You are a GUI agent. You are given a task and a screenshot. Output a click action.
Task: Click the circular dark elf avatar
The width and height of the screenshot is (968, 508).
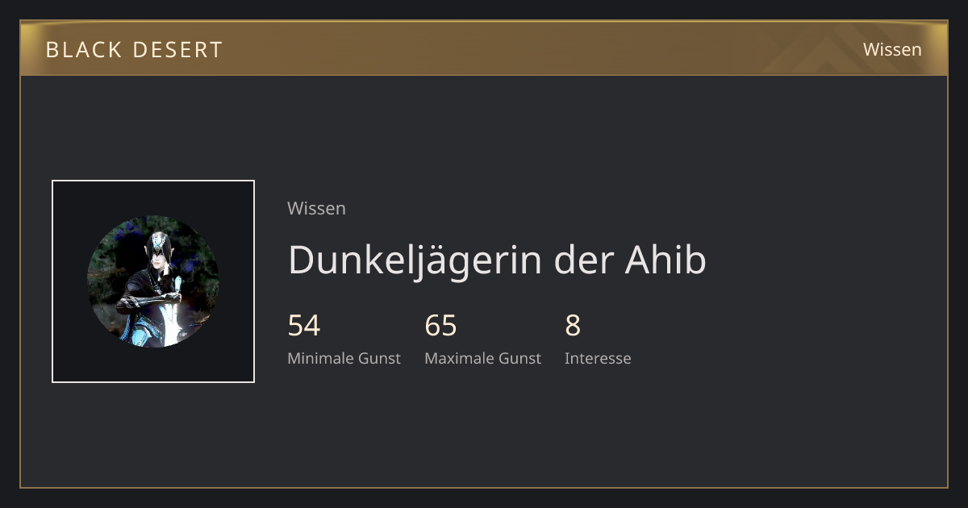coord(153,281)
